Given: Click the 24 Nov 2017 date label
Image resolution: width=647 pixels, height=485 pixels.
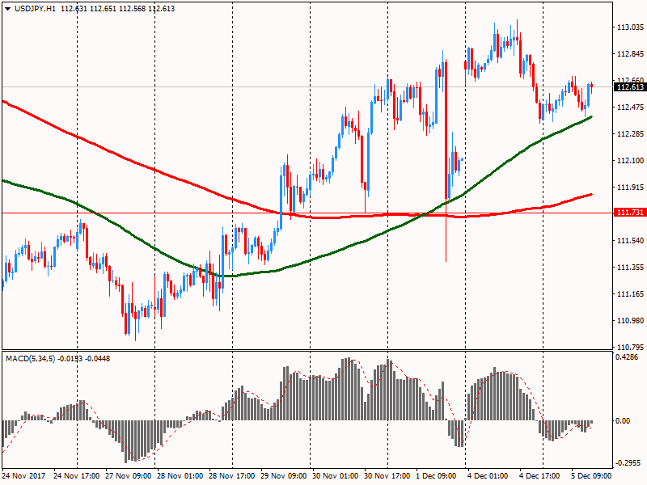Looking at the screenshot, I should tap(23, 476).
